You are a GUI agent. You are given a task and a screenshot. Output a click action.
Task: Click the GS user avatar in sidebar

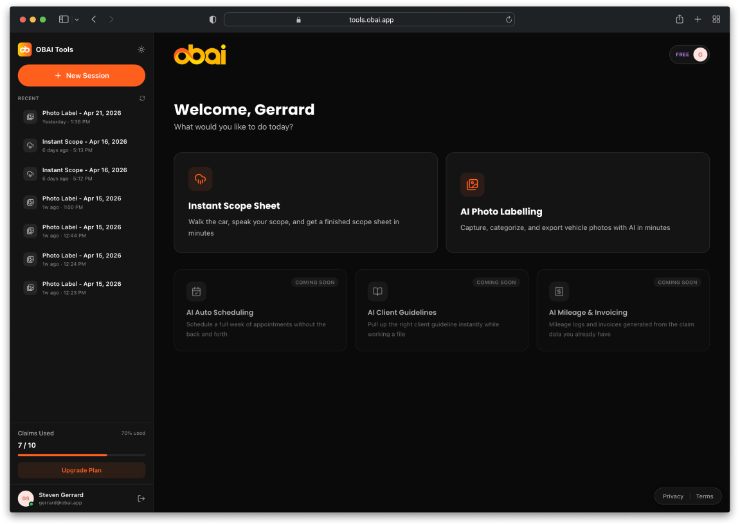click(26, 498)
